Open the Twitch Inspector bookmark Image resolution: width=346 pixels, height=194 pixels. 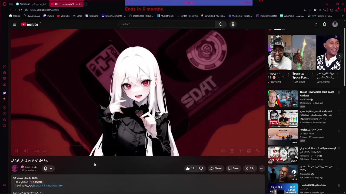(x=267, y=16)
